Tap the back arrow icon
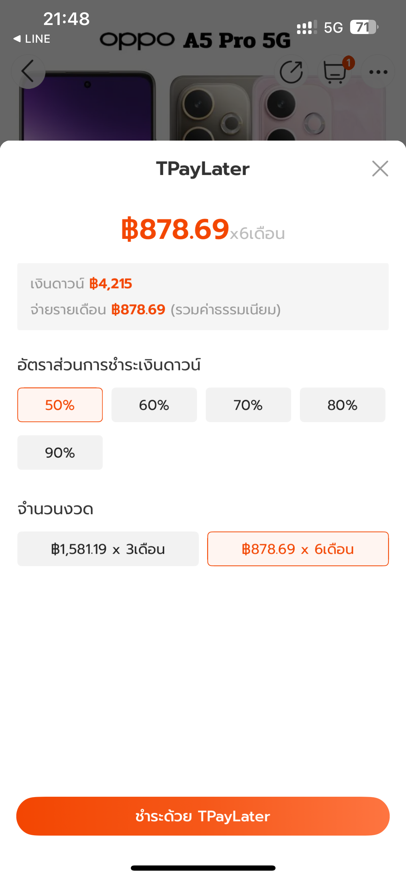This screenshot has height=879, width=406. [28, 71]
